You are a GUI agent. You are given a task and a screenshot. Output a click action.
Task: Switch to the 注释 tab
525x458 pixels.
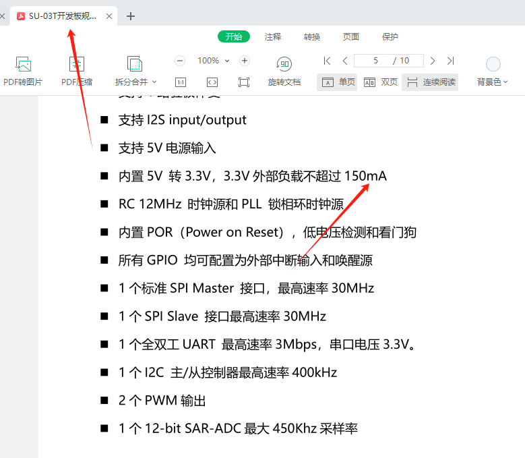273,37
